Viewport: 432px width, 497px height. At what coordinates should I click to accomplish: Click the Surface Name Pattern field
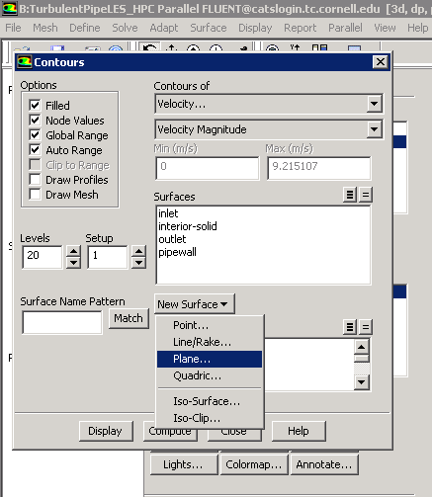(x=62, y=322)
